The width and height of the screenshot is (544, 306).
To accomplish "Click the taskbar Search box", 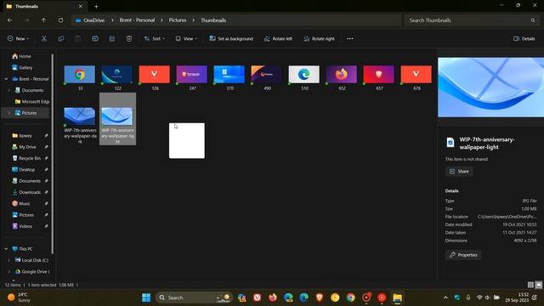I will click(195, 297).
